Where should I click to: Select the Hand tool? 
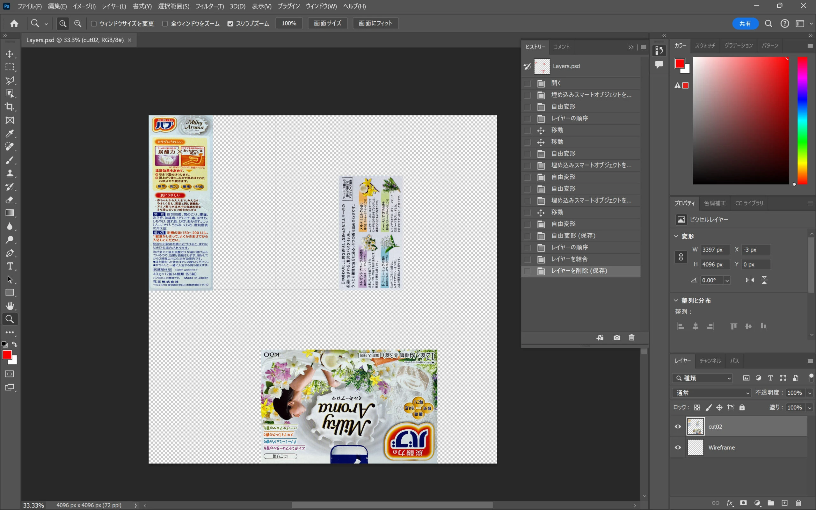10,306
